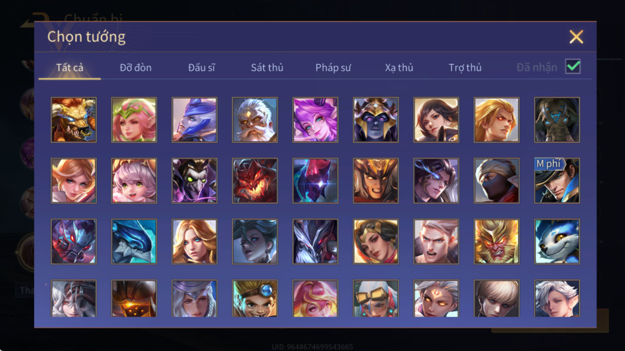Toggle the 'Đã nhận' checkbox
The width and height of the screenshot is (625, 351).
(573, 66)
